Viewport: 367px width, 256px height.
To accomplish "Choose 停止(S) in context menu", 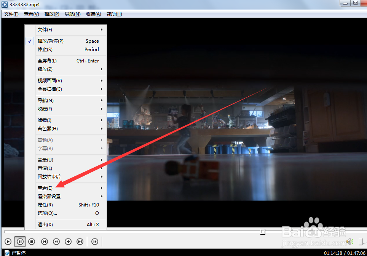I will 65,50.
